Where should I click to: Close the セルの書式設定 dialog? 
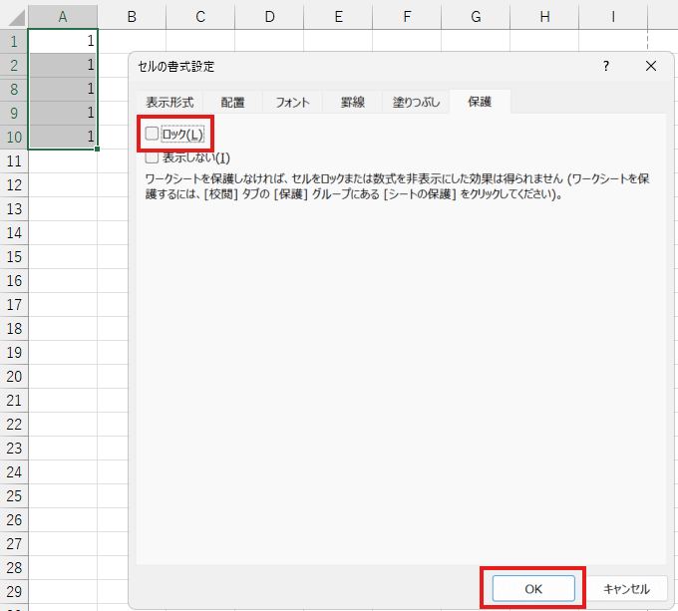[x=651, y=66]
